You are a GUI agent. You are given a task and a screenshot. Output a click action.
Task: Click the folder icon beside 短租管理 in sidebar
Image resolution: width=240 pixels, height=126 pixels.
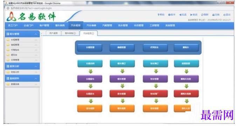(8, 45)
